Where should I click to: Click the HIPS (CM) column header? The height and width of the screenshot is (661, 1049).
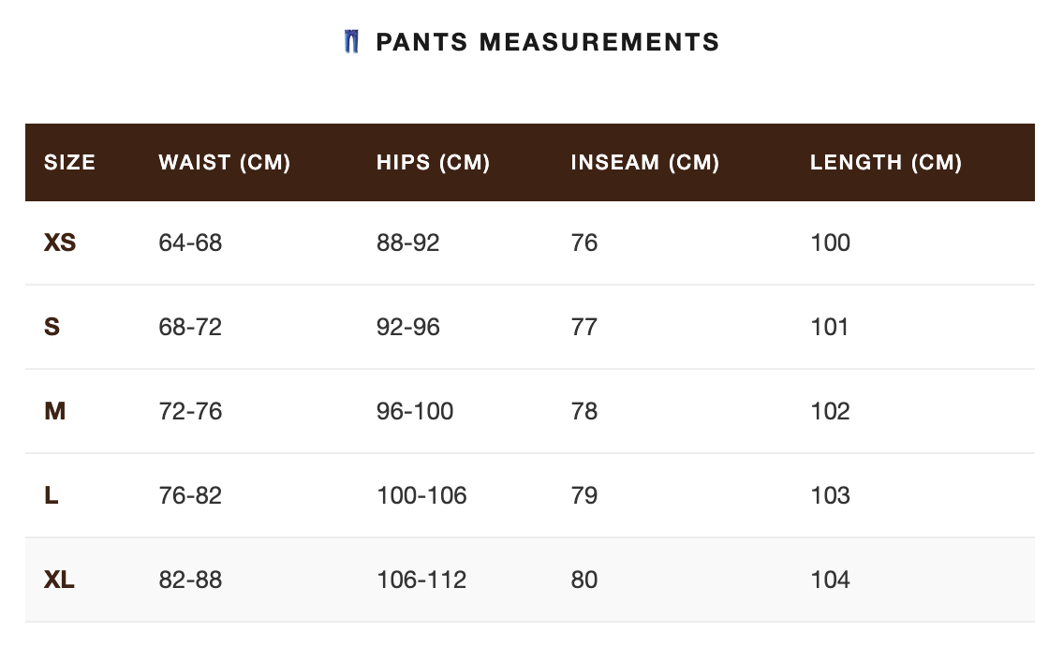pos(433,163)
